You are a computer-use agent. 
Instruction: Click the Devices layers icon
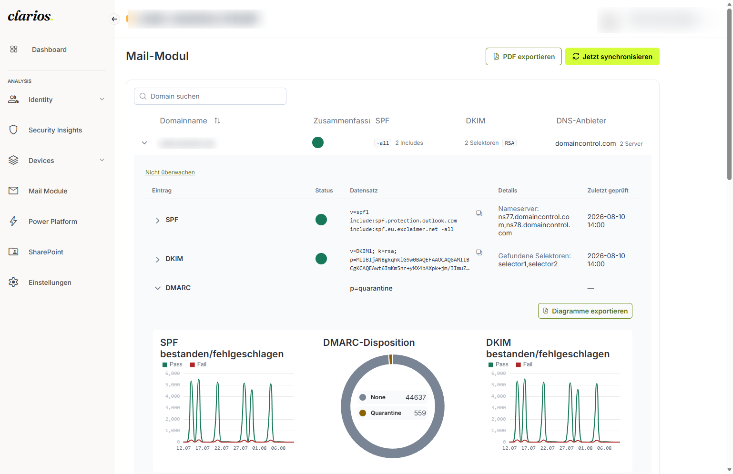click(x=13, y=160)
